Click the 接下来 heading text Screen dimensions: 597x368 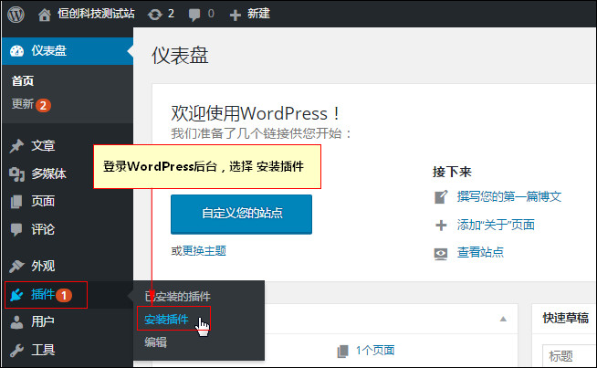pos(452,172)
